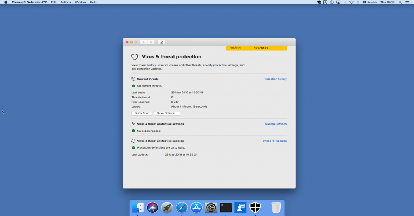Open the Actions menu
The width and height of the screenshot is (414, 216).
tap(65, 2)
